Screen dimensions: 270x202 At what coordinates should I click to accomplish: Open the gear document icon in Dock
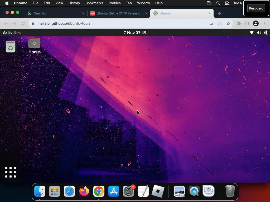point(209,191)
